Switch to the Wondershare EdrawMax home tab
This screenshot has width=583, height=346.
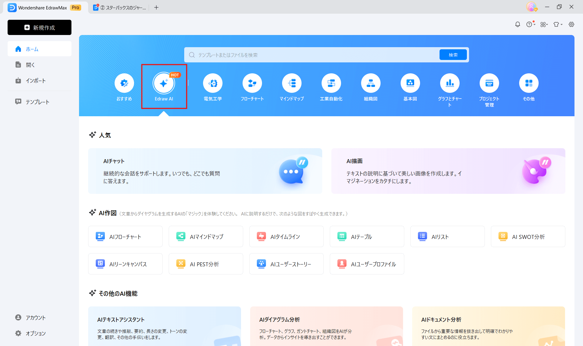tap(45, 8)
